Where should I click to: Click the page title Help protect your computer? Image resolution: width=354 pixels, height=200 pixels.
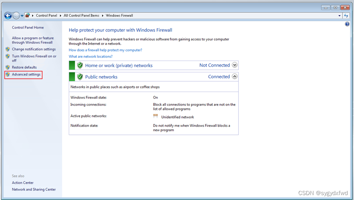120,30
